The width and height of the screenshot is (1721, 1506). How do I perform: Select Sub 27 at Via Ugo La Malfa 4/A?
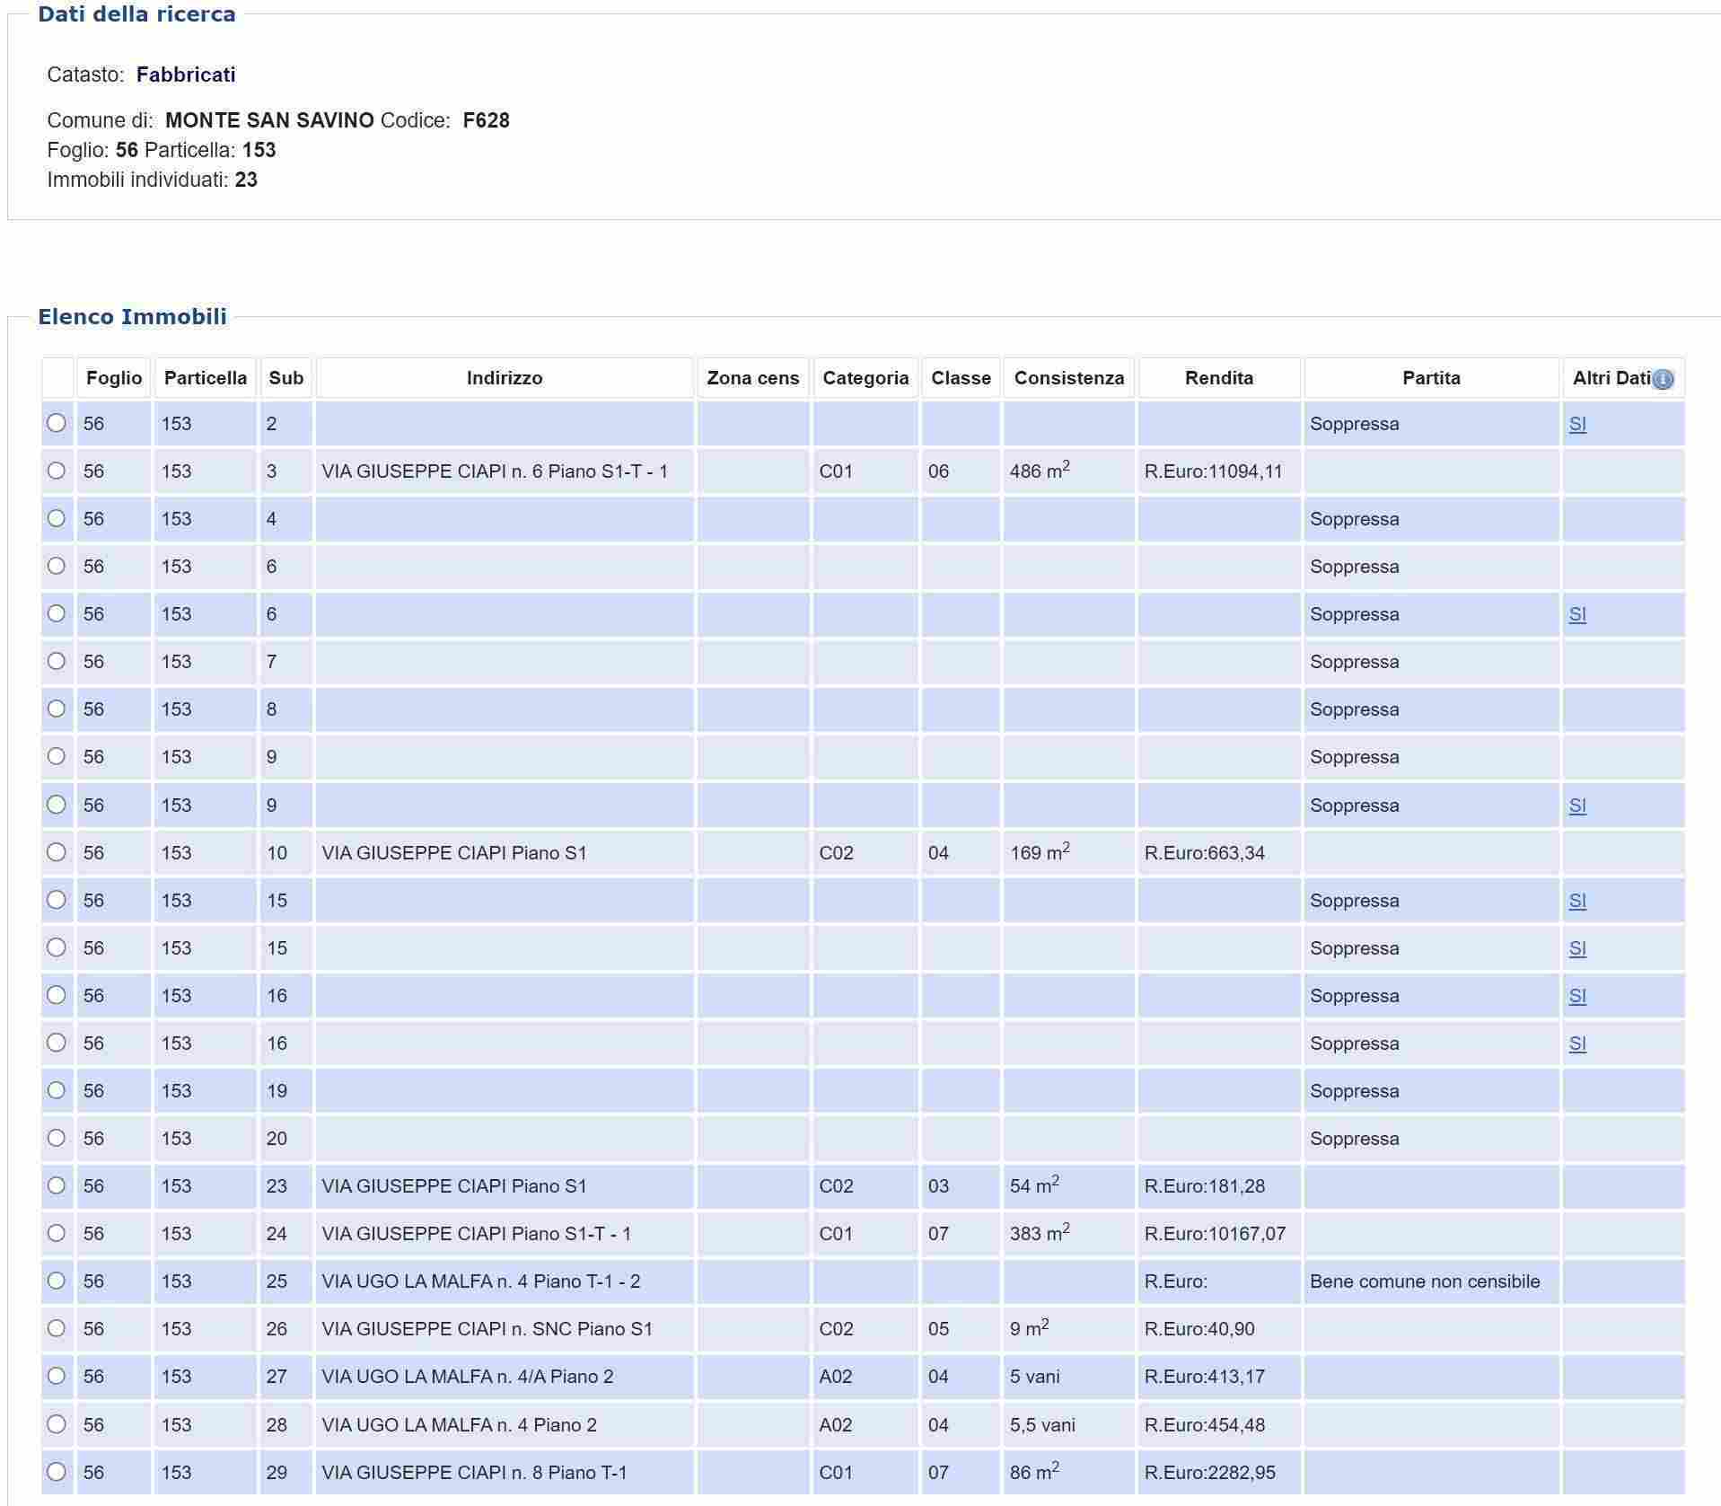click(x=57, y=1376)
